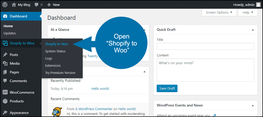Focus the Quick Draft Title field
Viewport: 263px width, 117px height.
point(205,46)
